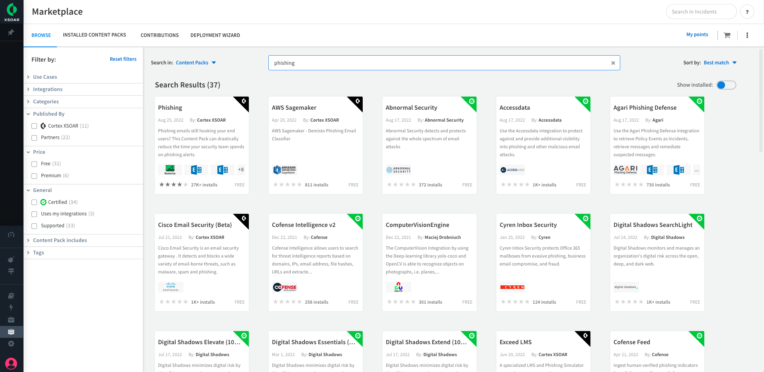Check the Uses my integrations filter
Viewport: 764px width, 372px height.
[34, 214]
